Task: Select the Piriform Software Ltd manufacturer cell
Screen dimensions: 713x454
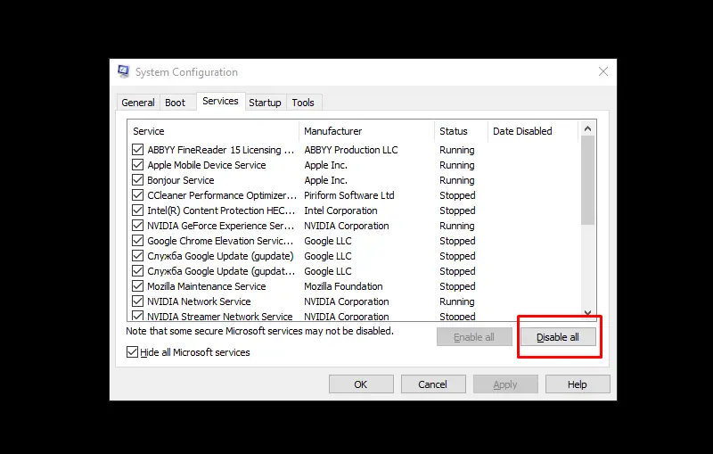Action: pyautogui.click(x=349, y=195)
